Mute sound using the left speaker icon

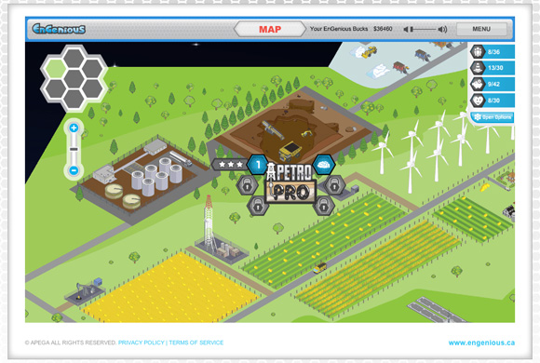406,30
